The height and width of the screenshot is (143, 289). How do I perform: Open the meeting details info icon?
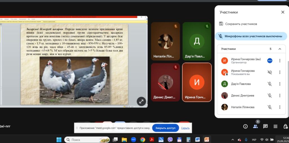(246, 126)
